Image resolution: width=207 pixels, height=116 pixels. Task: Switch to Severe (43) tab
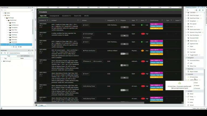click(x=78, y=16)
